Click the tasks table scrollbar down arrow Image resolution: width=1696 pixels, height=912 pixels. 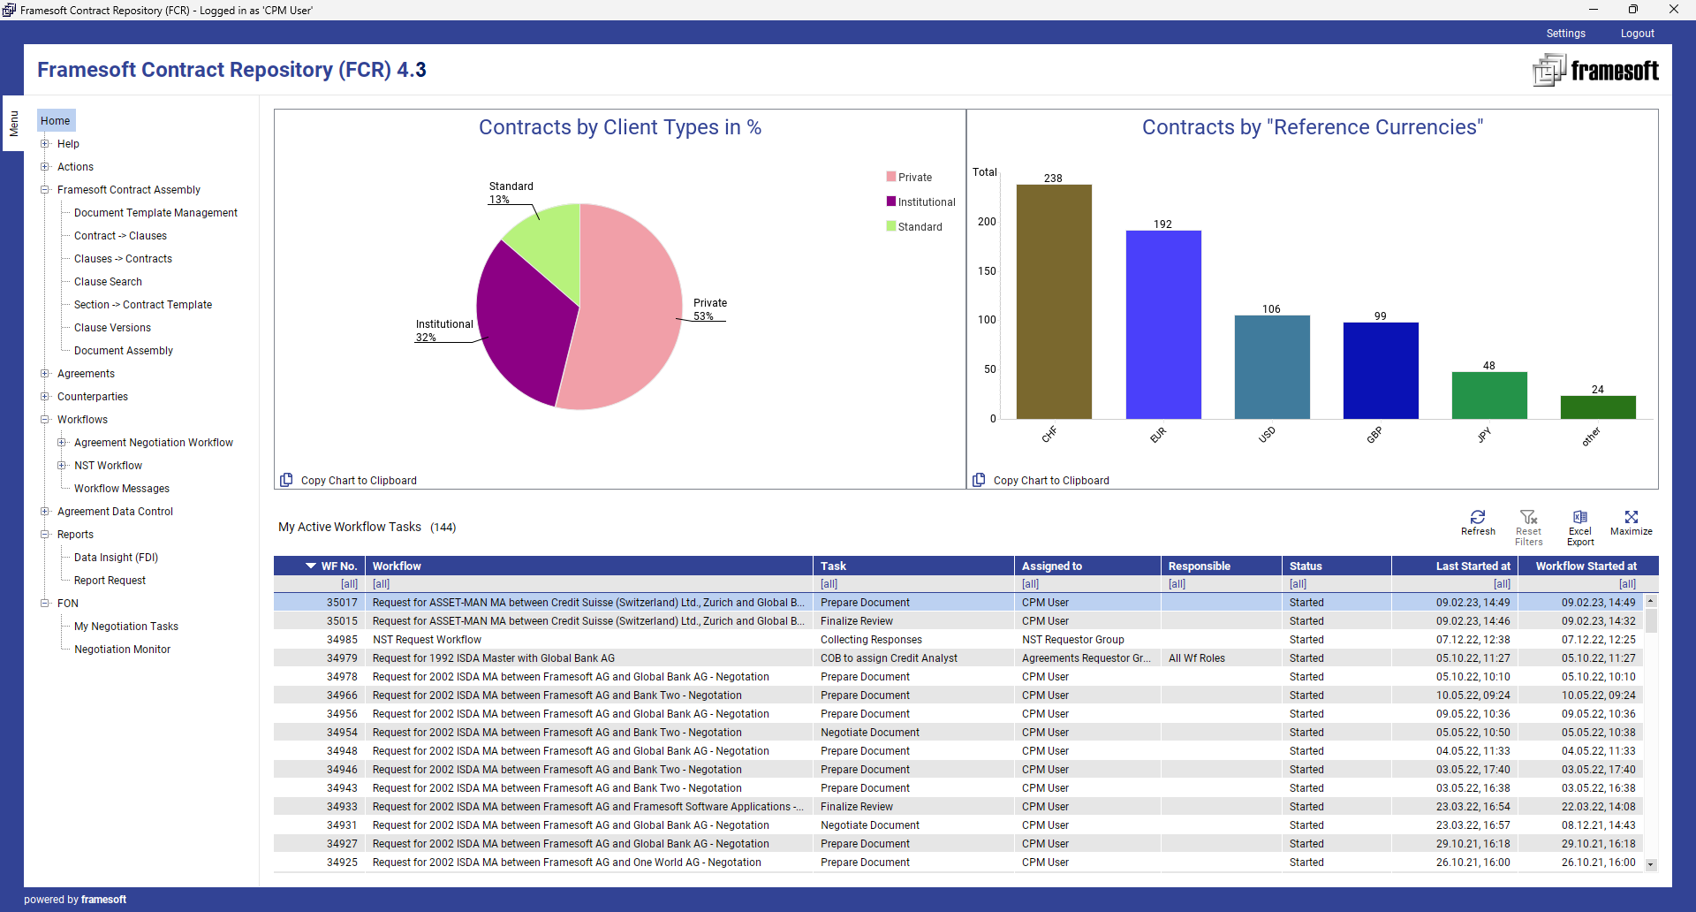pos(1651,865)
